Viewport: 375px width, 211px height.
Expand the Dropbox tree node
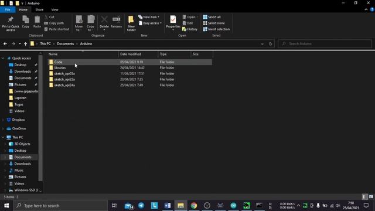point(3,120)
